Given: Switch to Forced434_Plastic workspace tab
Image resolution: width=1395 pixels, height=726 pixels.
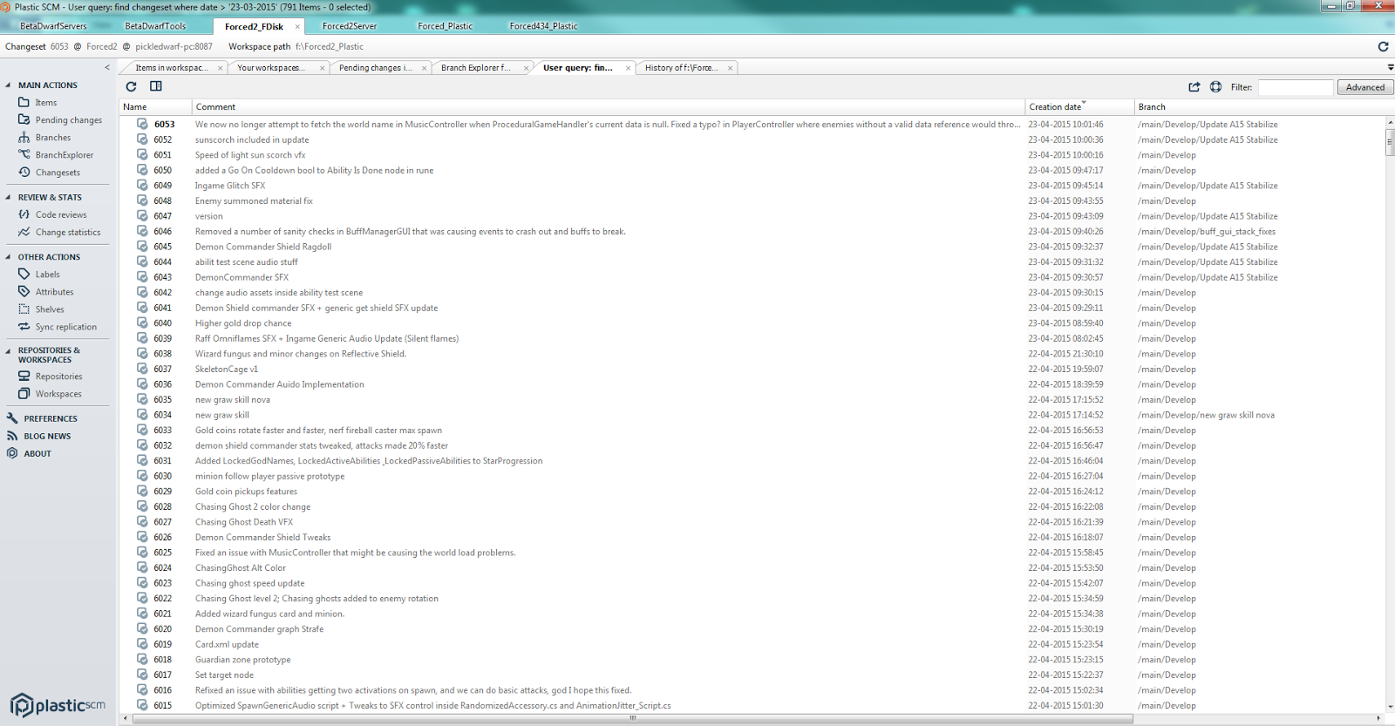Looking at the screenshot, I should (x=543, y=26).
